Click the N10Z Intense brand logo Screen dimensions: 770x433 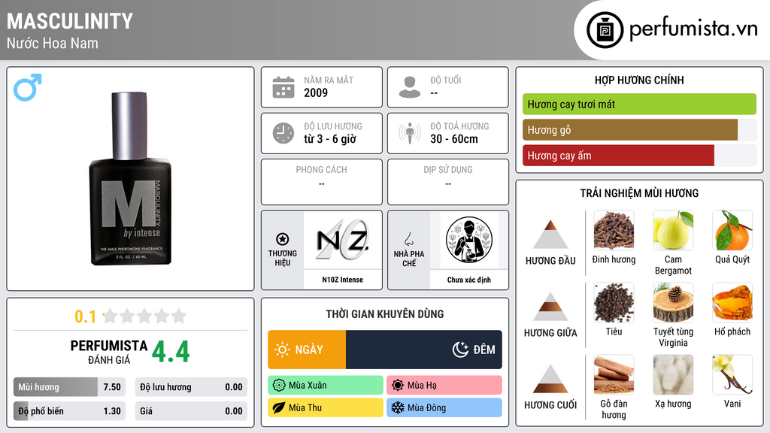pyautogui.click(x=342, y=240)
